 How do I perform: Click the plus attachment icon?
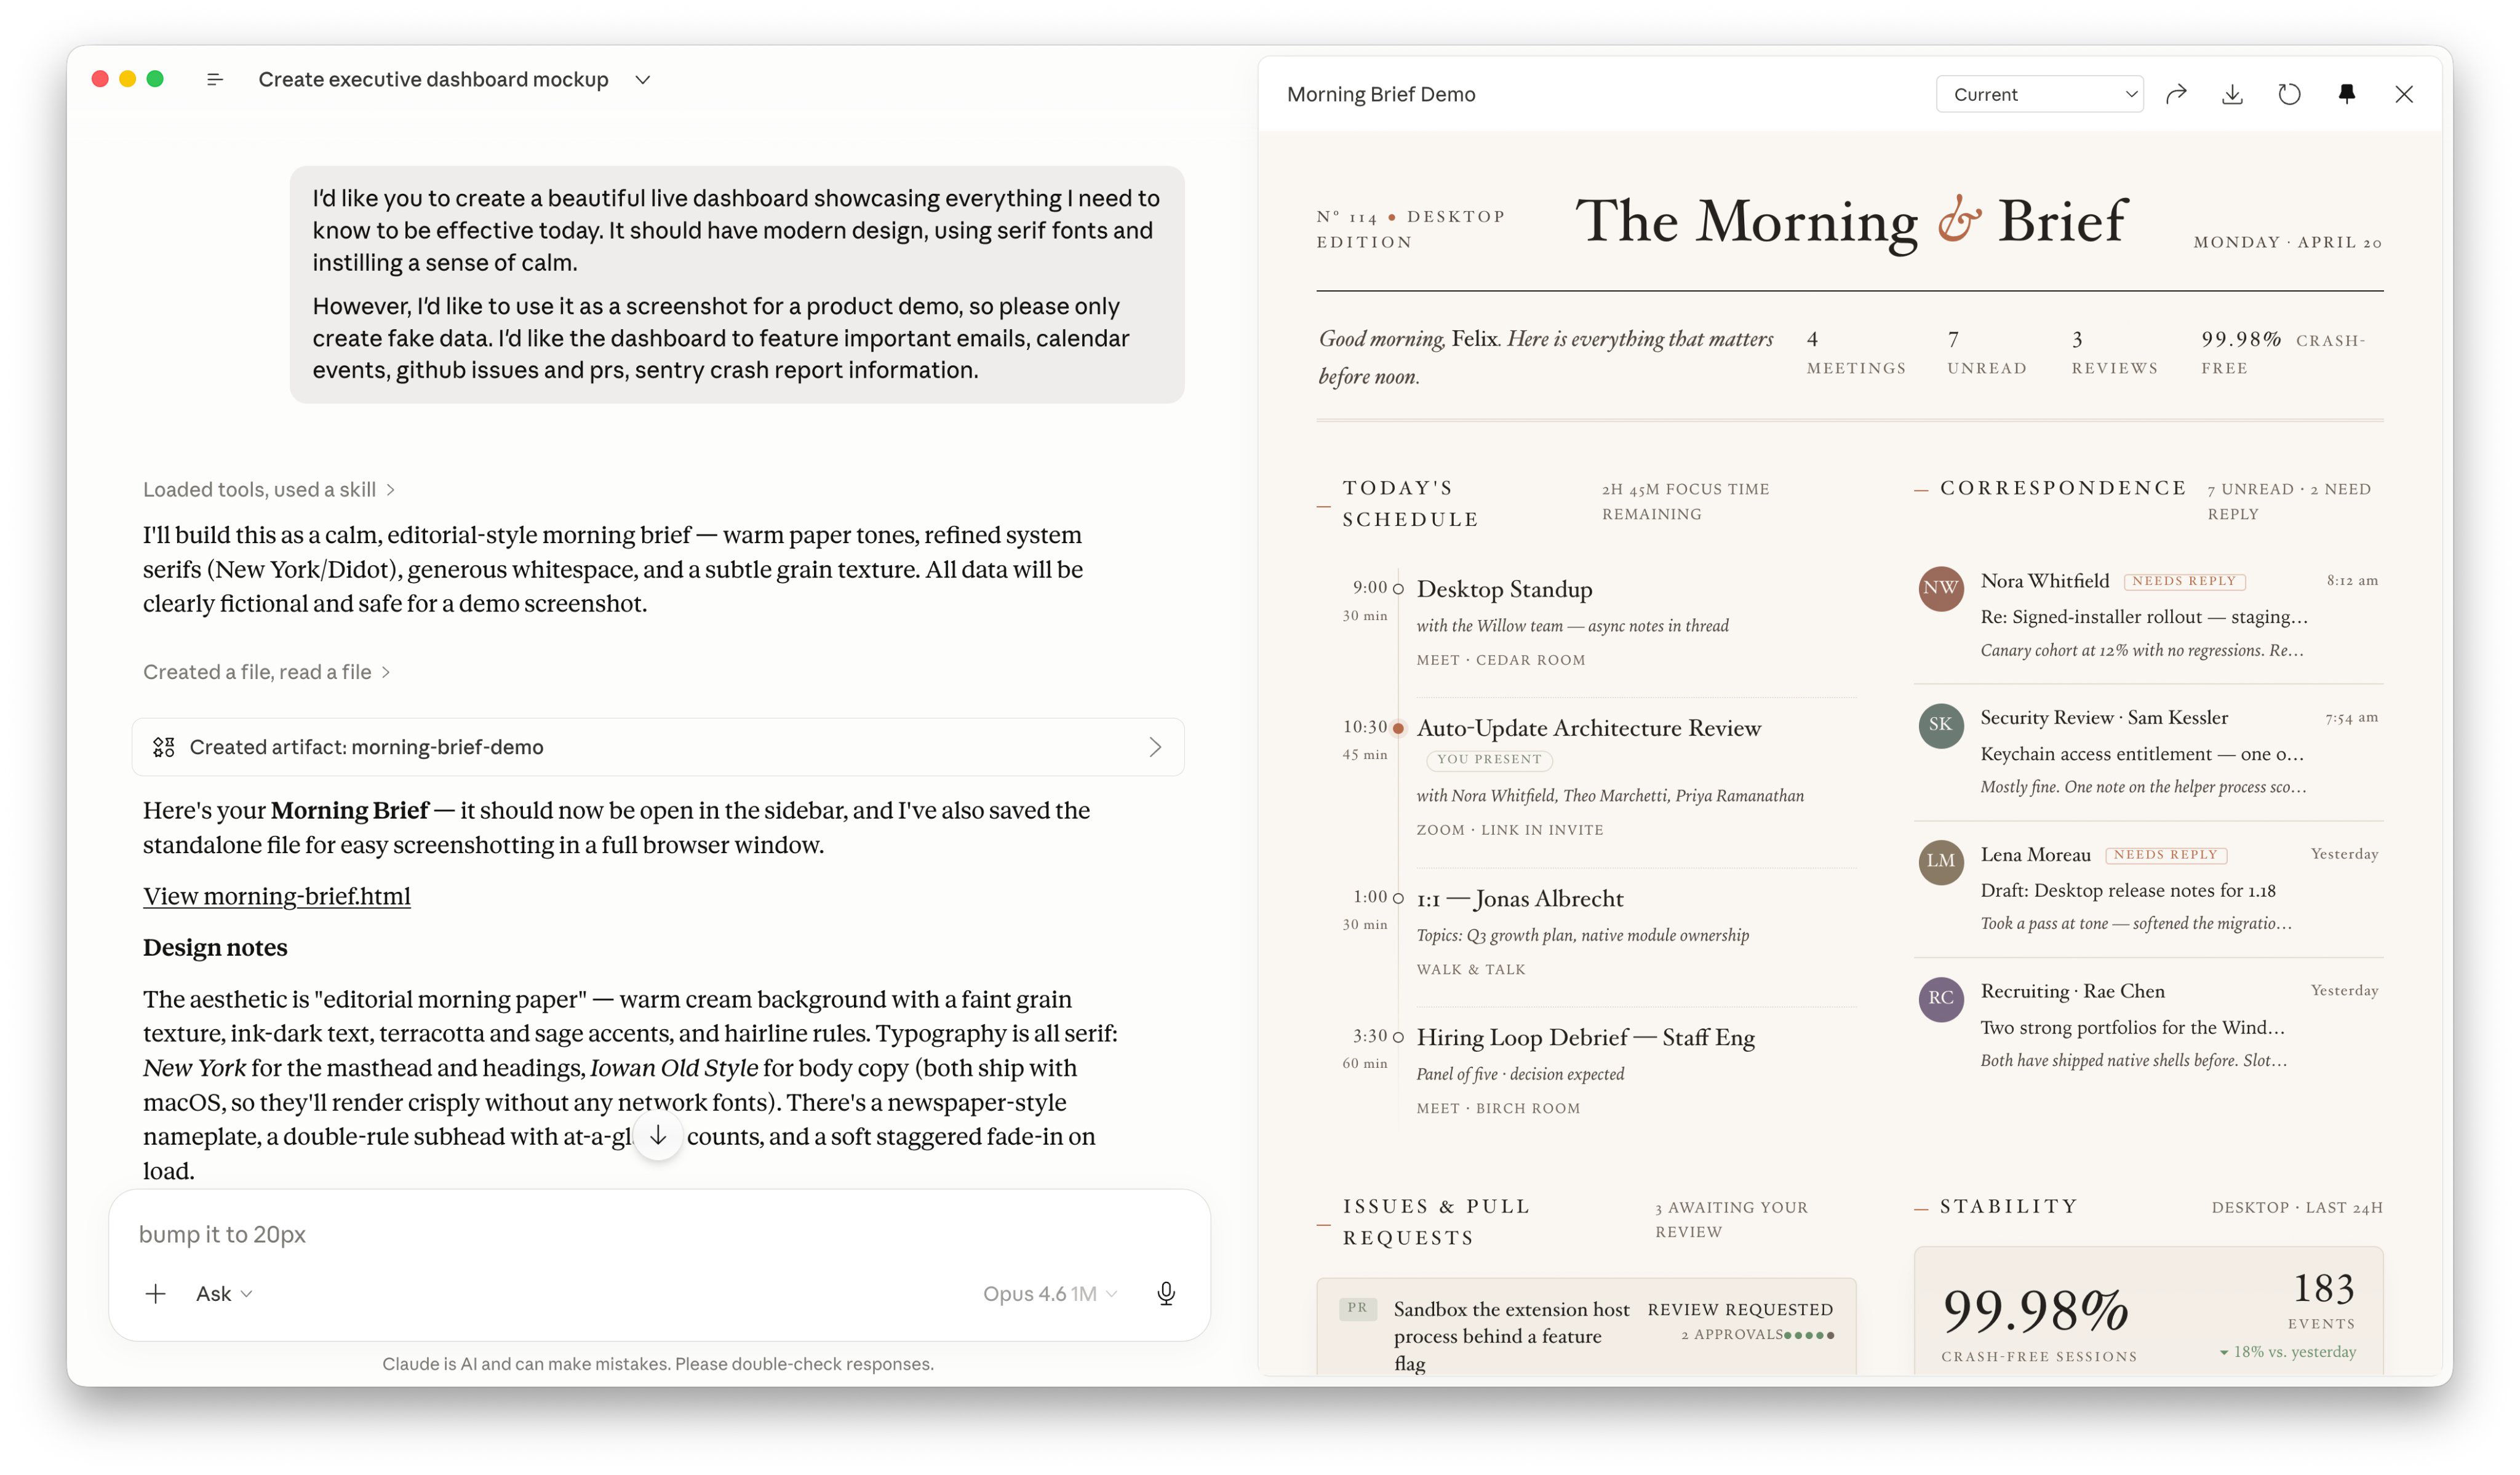pos(156,1293)
